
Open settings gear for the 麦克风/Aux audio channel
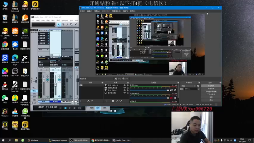(x=175, y=90)
